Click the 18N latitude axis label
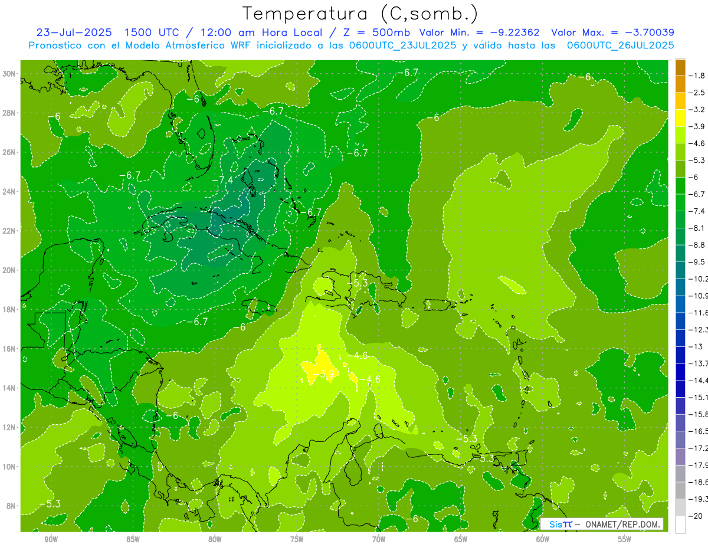Image resolution: width=708 pixels, height=547 pixels. pos(10,309)
